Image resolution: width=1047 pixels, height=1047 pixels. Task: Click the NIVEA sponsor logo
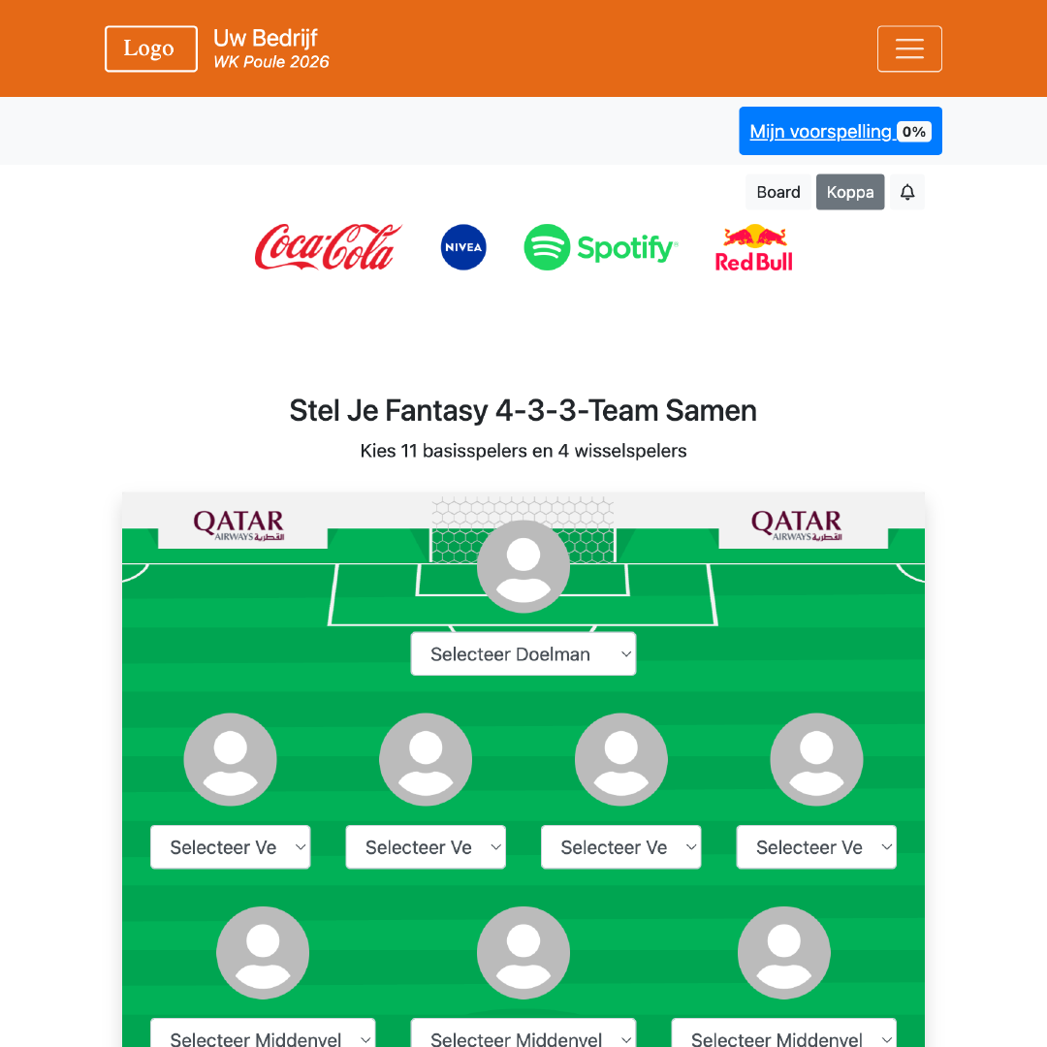point(462,247)
